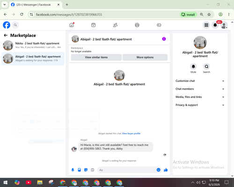Image resolution: width=234 pixels, height=187 pixels.
Task: Close the Messenger | Facebook tab
Action: tap(58, 5)
